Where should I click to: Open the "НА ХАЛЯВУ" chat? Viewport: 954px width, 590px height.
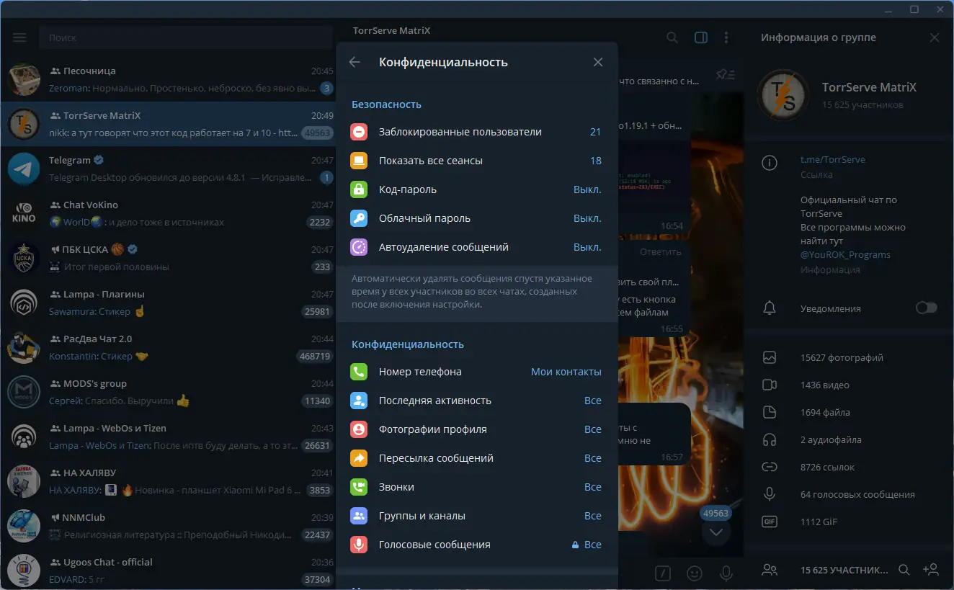(x=169, y=481)
